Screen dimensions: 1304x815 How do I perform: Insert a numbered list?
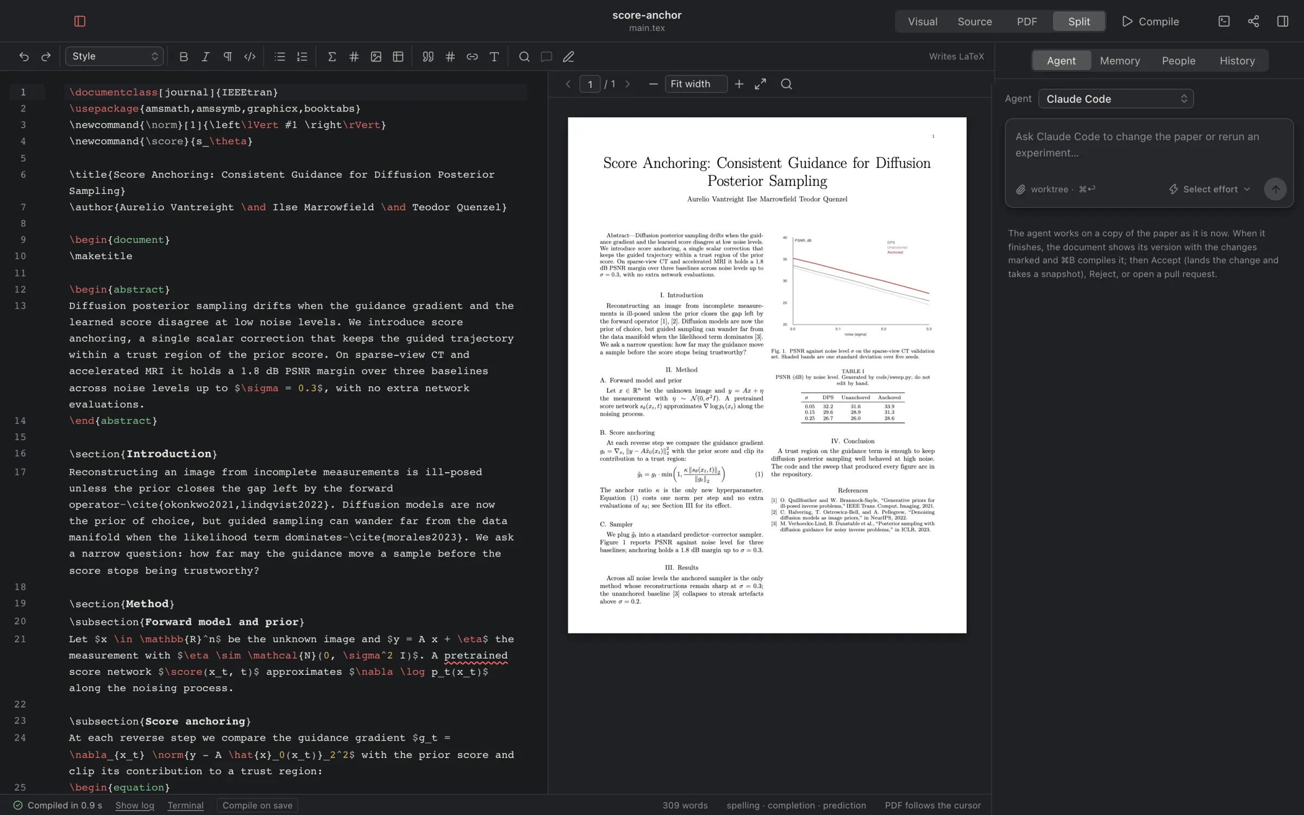pos(302,57)
